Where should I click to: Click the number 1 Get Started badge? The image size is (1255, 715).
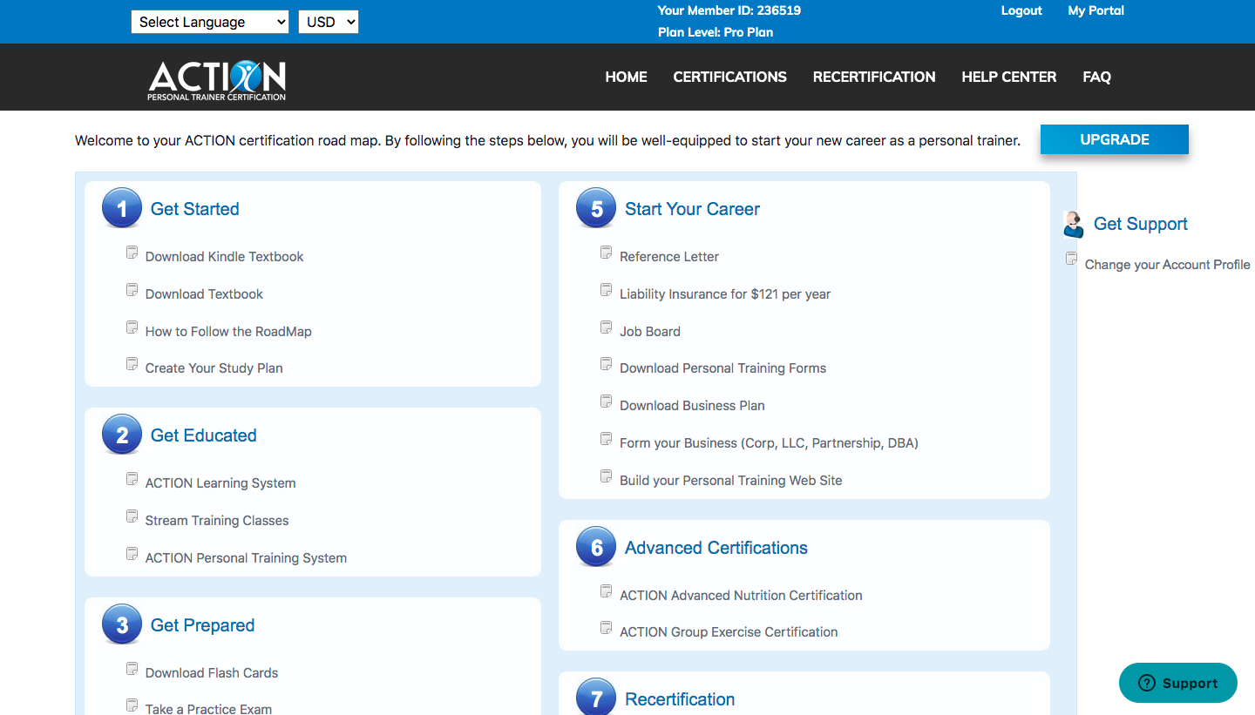pos(122,209)
